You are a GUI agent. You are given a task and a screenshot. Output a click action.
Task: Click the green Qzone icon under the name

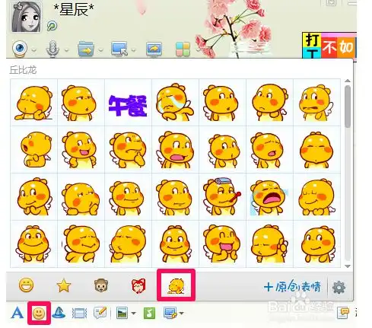click(x=52, y=26)
